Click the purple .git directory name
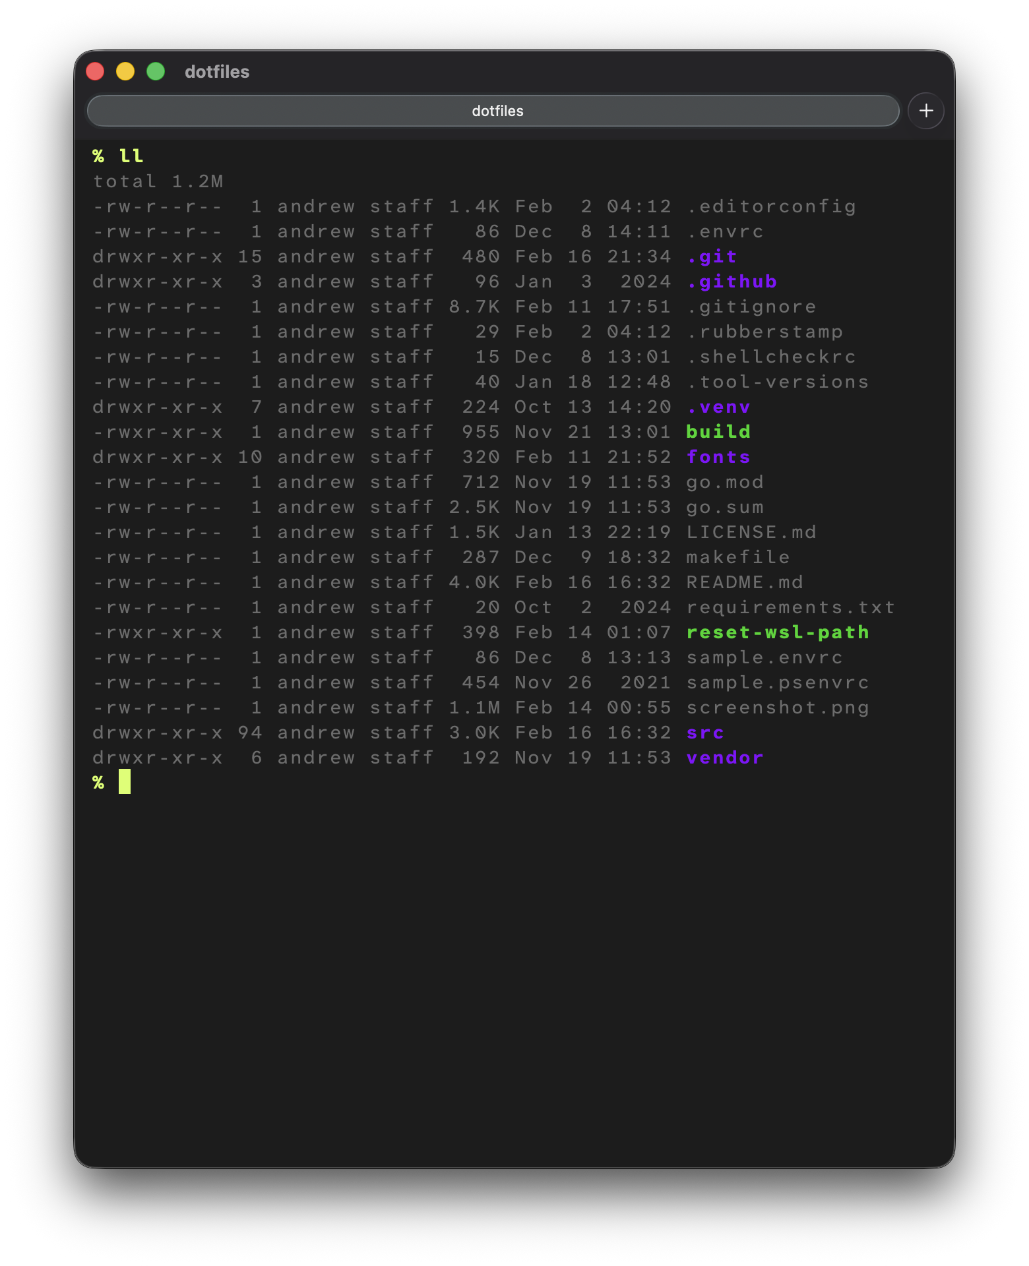This screenshot has height=1266, width=1029. (712, 256)
